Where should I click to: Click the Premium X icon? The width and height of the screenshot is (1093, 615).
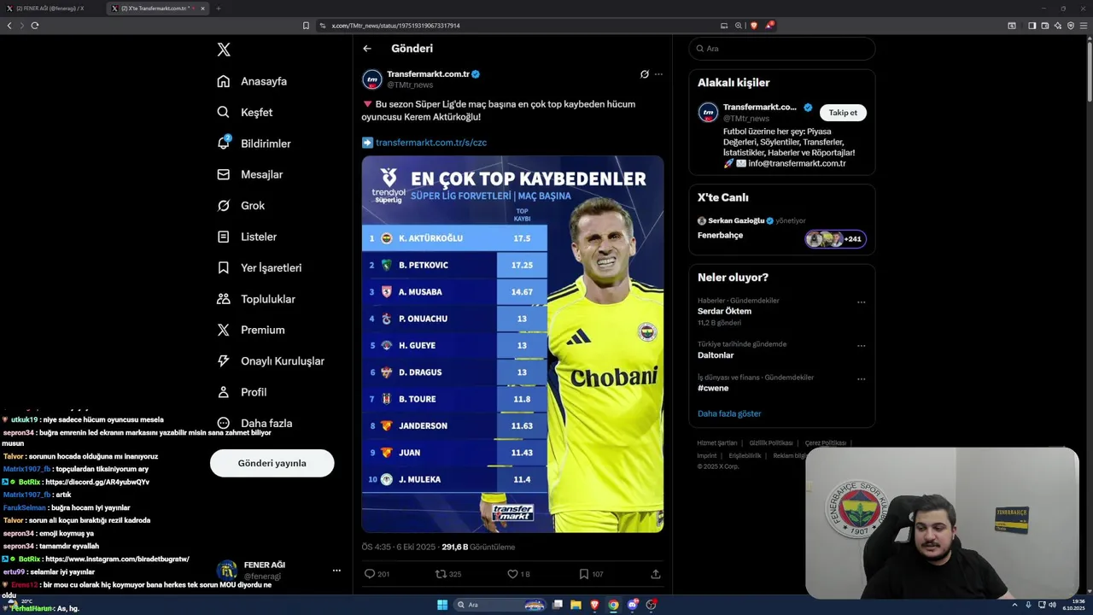pyautogui.click(x=224, y=330)
